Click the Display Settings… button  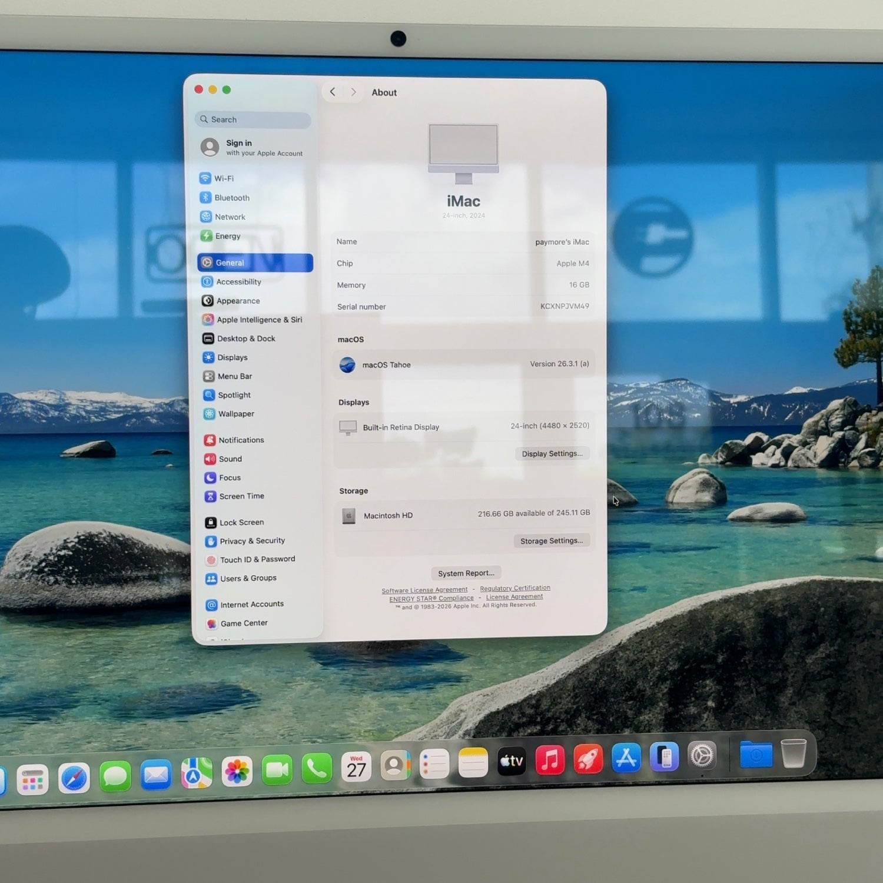coord(552,454)
